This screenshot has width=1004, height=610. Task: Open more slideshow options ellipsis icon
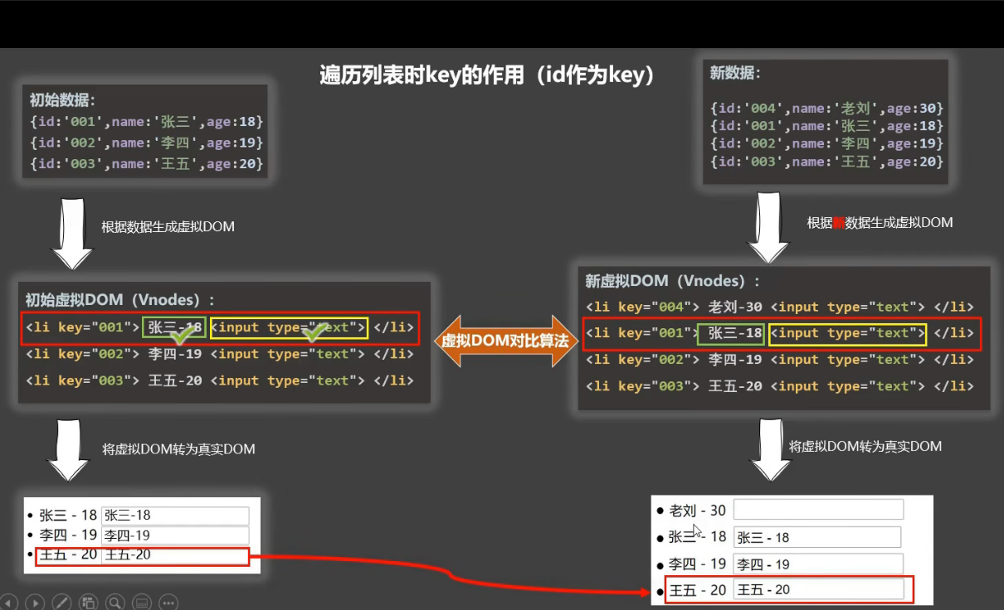168,603
